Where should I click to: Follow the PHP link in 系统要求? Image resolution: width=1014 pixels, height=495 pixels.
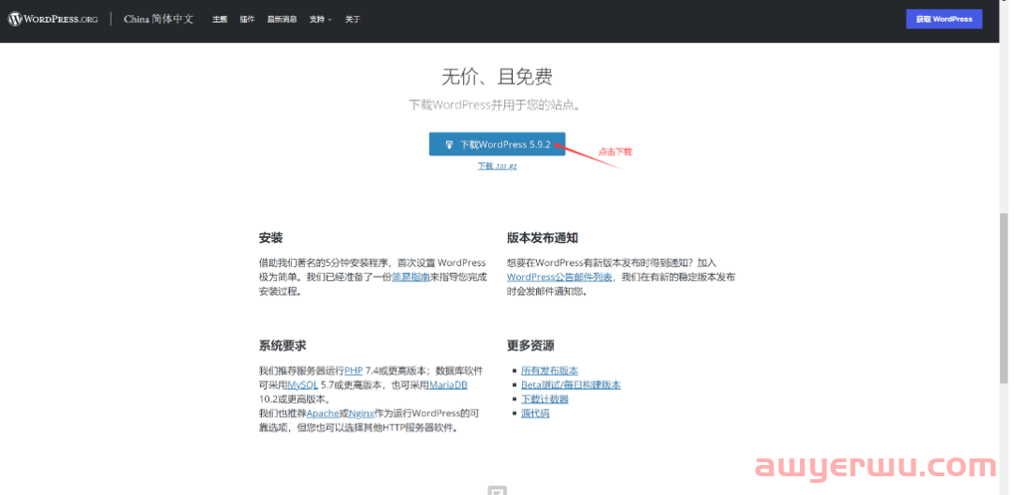click(x=353, y=370)
